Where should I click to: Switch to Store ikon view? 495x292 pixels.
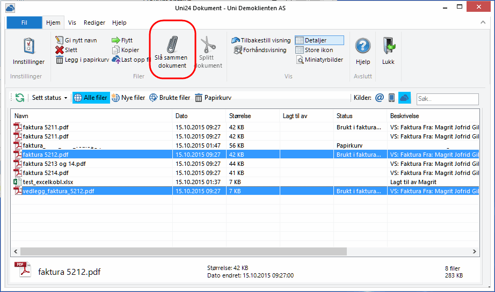pos(318,50)
